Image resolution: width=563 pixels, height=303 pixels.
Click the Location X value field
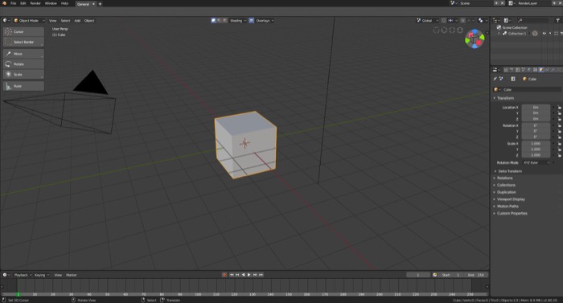(x=536, y=108)
